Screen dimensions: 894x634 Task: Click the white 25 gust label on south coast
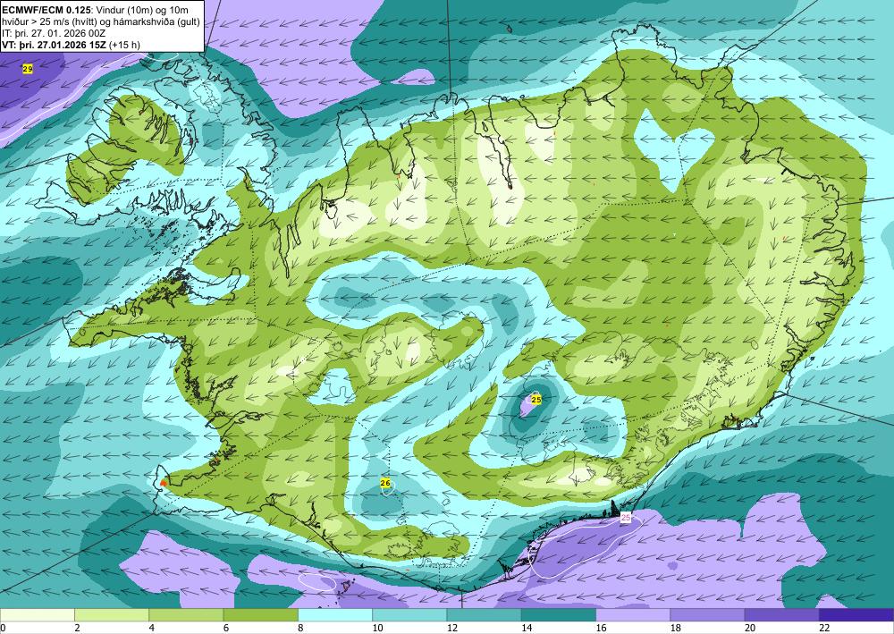tap(626, 518)
